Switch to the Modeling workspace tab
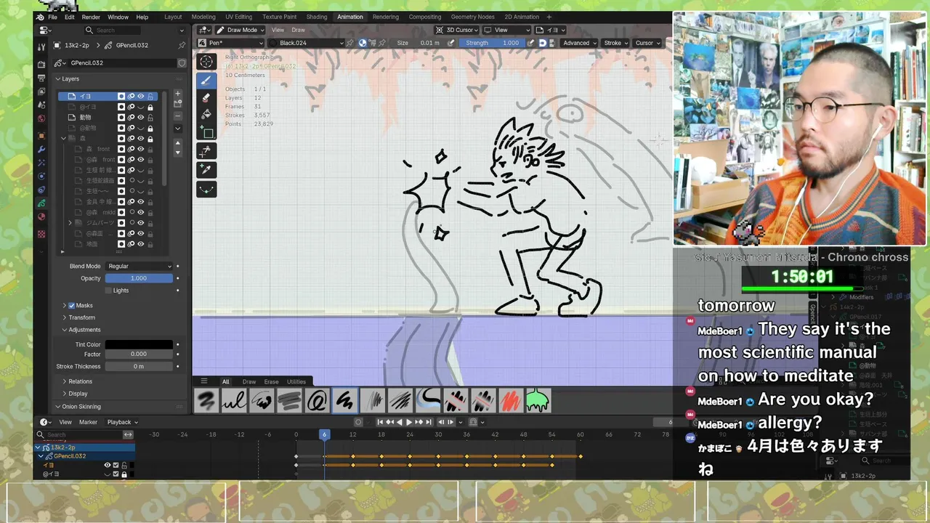 pos(203,17)
